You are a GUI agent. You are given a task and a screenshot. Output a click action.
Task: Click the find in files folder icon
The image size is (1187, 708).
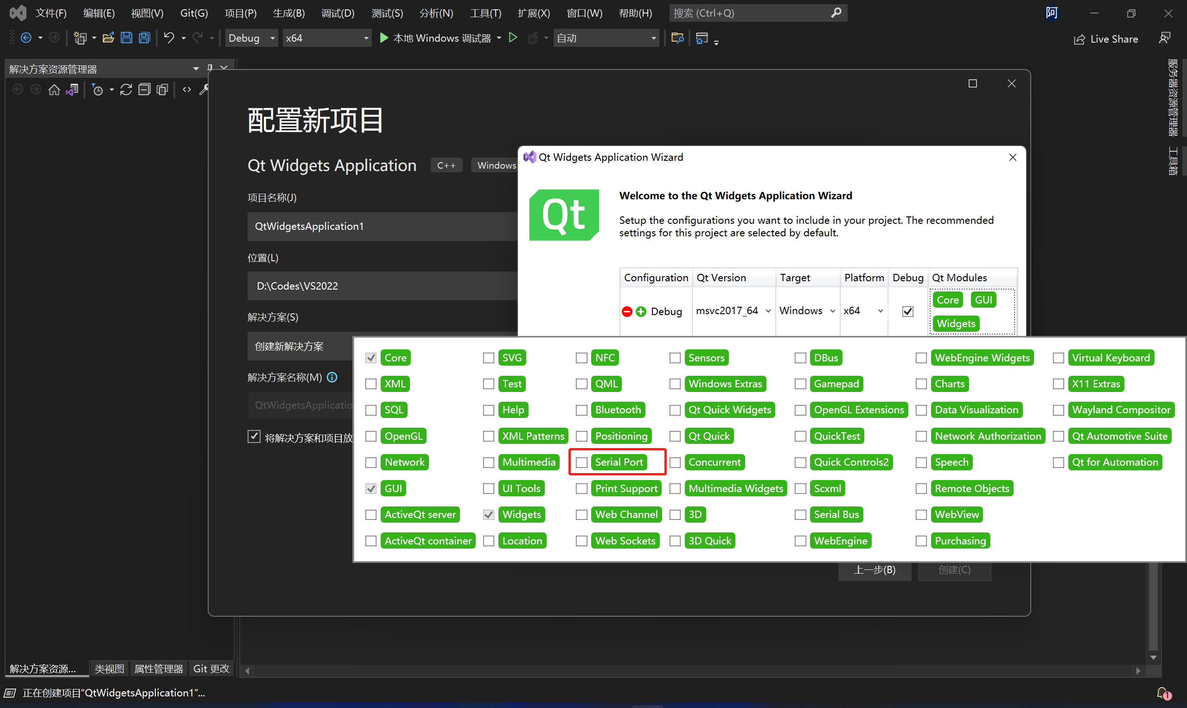coord(677,38)
